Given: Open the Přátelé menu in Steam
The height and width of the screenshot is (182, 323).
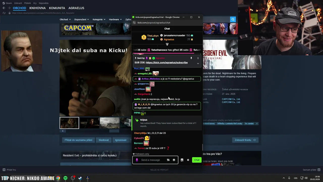Looking at the screenshot, I should [x=28, y=3].
